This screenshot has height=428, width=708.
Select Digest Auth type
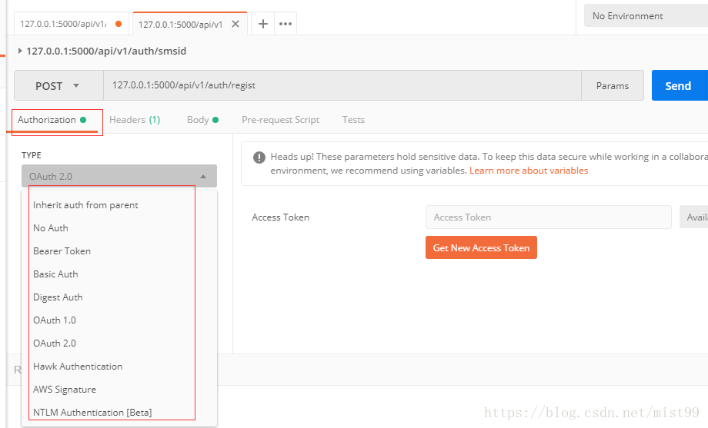[x=119, y=297]
